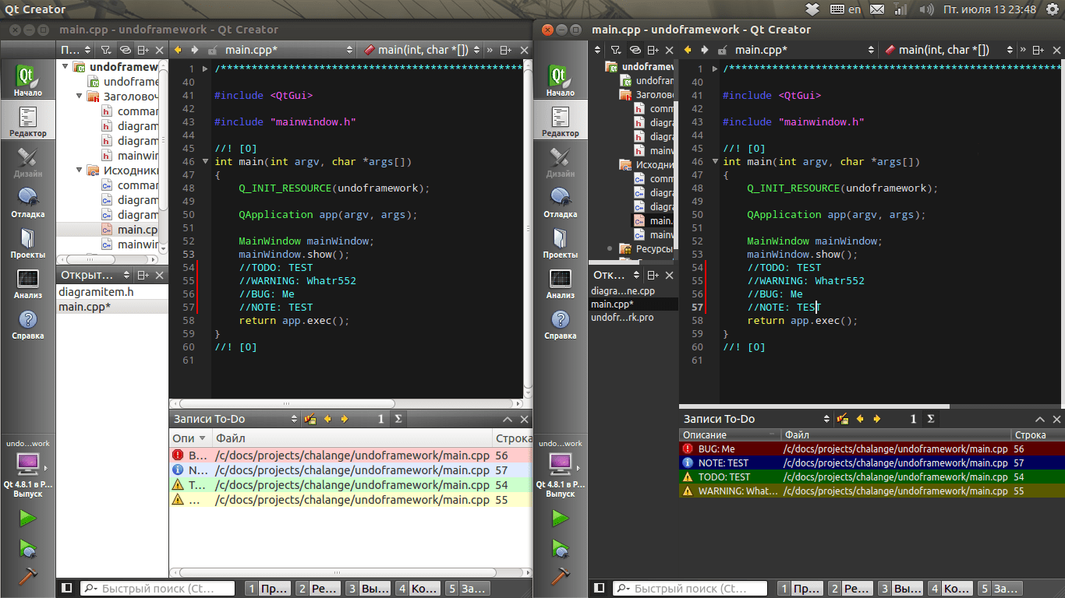Click the To-Do rescan brush icon
This screenshot has height=598, width=1065.
(310, 418)
